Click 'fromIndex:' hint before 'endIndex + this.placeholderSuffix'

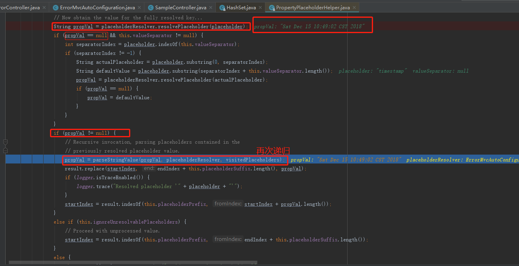(x=227, y=240)
